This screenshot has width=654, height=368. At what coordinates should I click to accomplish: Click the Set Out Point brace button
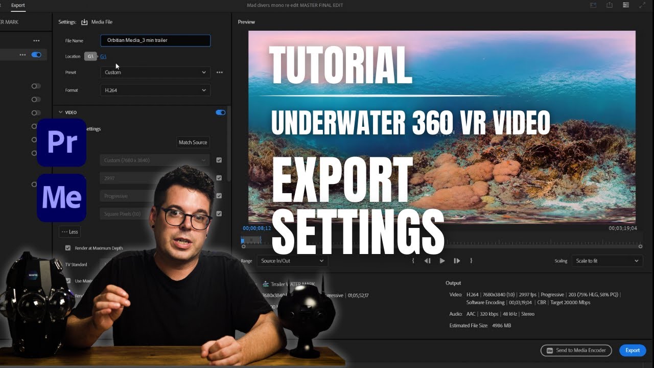pos(471,261)
